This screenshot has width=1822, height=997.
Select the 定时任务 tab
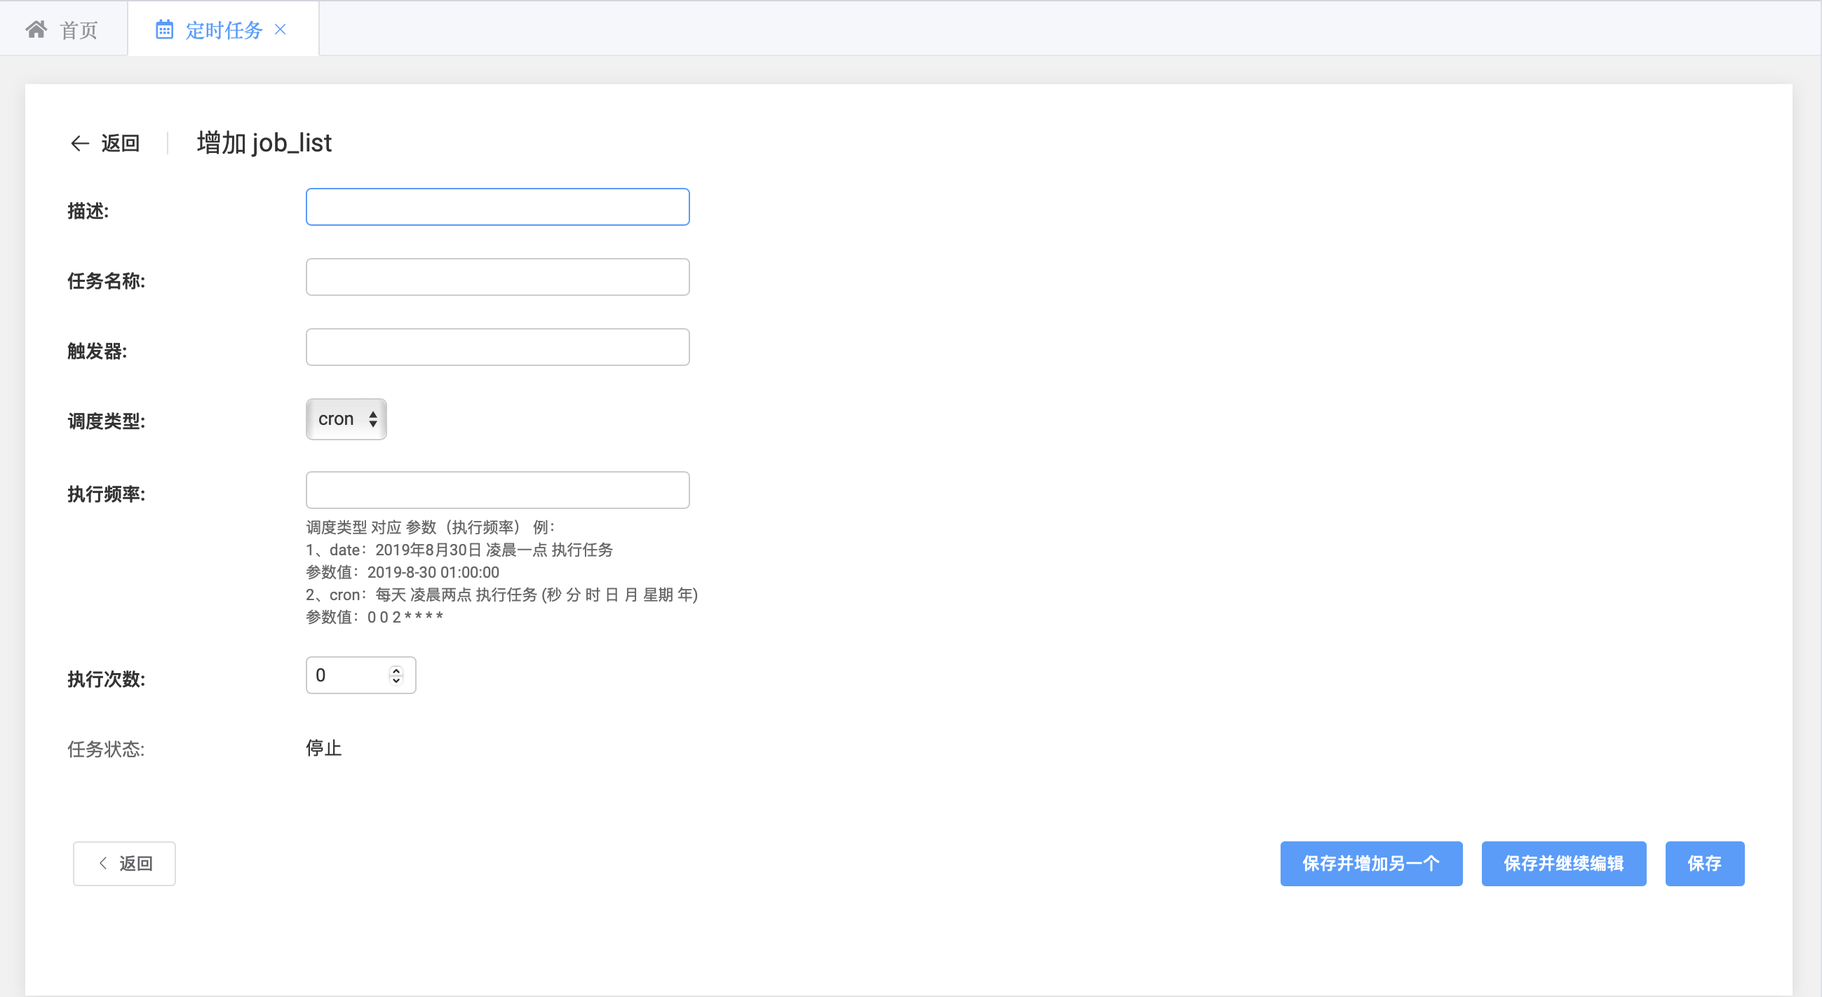tap(224, 29)
